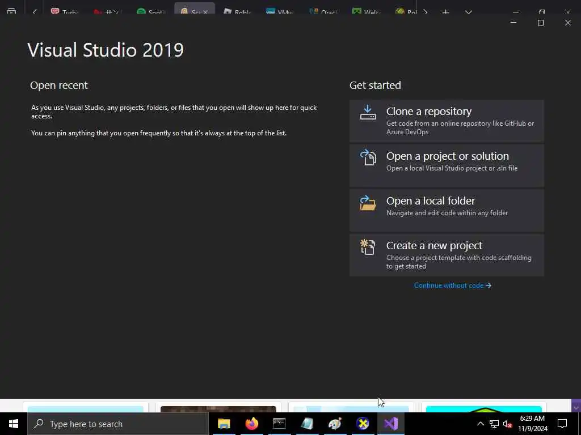Switch to Firefox in the taskbar
The image size is (581, 435).
(251, 424)
